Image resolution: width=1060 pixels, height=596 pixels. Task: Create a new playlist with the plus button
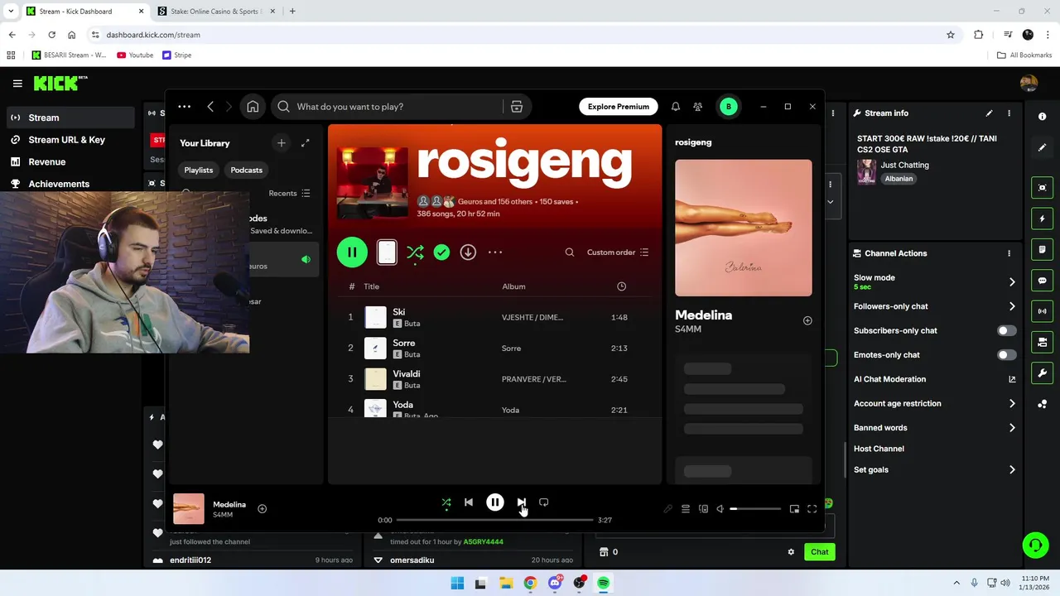[x=282, y=143]
